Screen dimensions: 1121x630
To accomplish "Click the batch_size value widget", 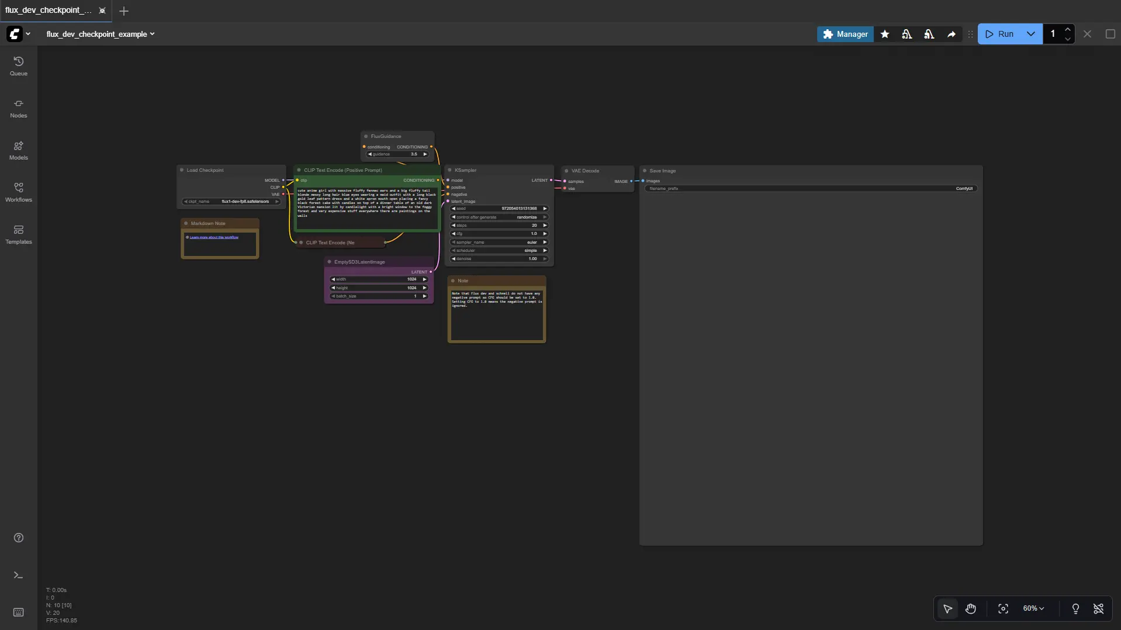I will pyautogui.click(x=379, y=296).
